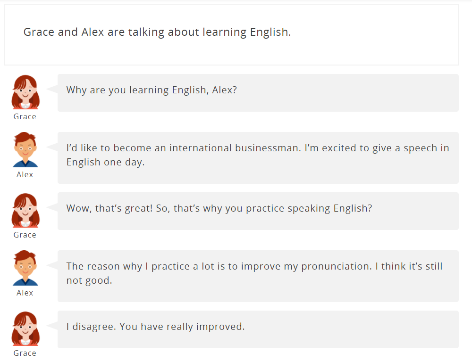The height and width of the screenshot is (361, 472).
Task: Click Grace's avatar beside the 'I disagree' message
Action: [25, 328]
